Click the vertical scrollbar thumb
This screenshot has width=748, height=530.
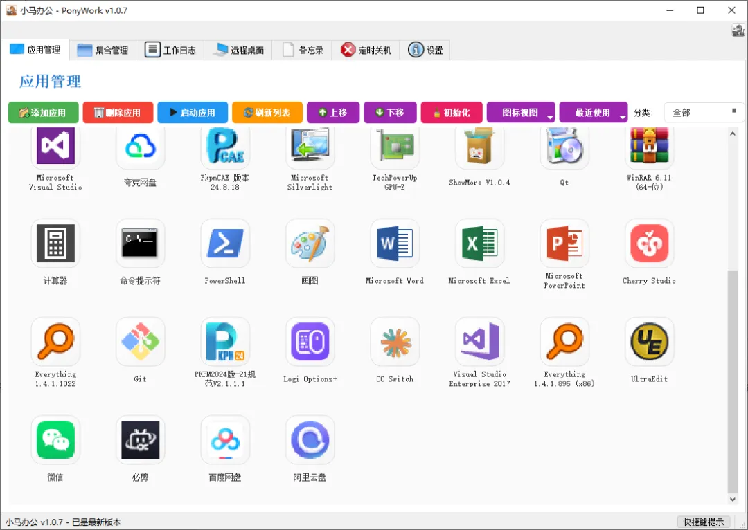pos(733,381)
